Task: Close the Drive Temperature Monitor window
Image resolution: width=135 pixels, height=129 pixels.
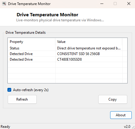Action: pyautogui.click(x=129, y=4)
